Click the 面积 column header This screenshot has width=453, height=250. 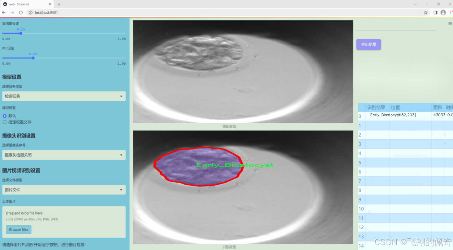pos(438,108)
